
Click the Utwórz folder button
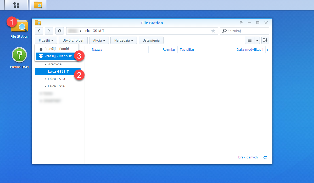click(x=73, y=40)
